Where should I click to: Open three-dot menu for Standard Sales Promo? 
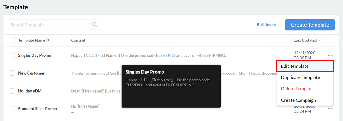click(x=330, y=109)
